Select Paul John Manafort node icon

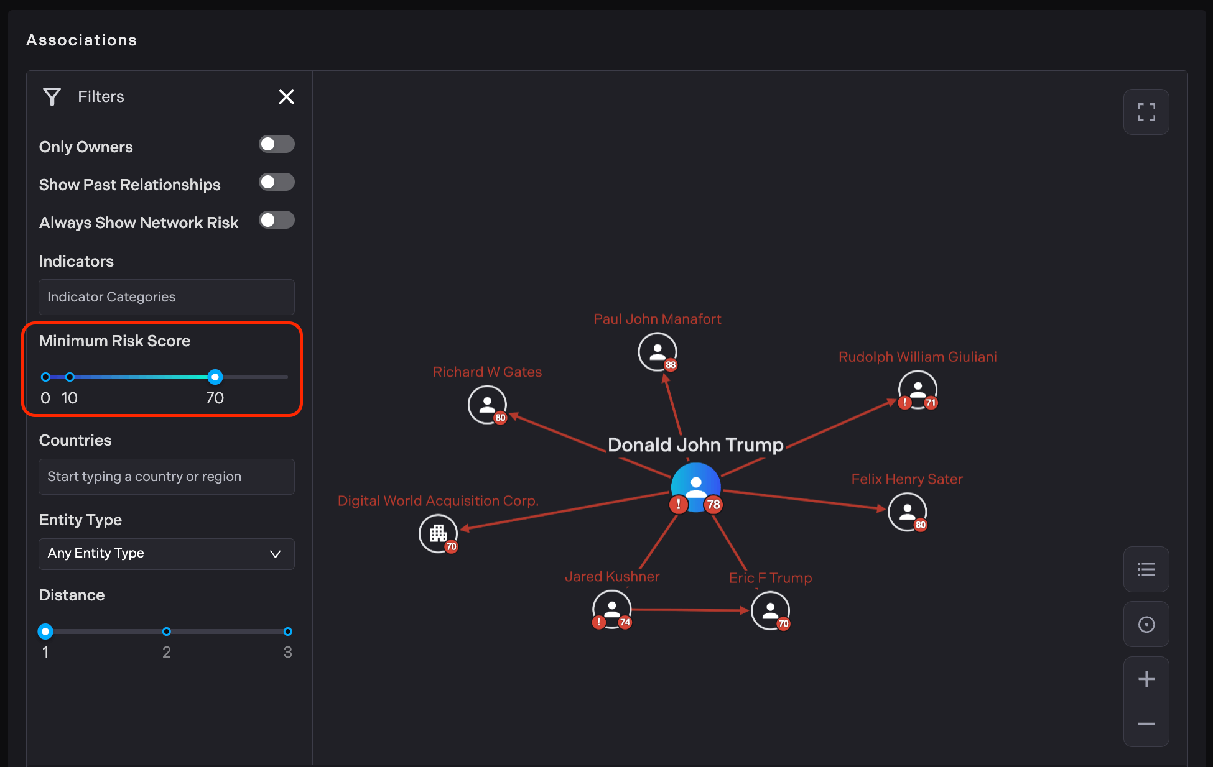tap(657, 351)
